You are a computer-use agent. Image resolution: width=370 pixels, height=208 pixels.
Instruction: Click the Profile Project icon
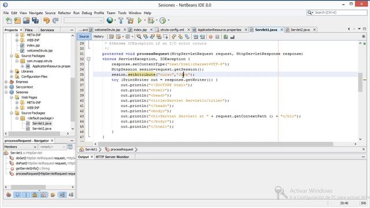pos(162,21)
